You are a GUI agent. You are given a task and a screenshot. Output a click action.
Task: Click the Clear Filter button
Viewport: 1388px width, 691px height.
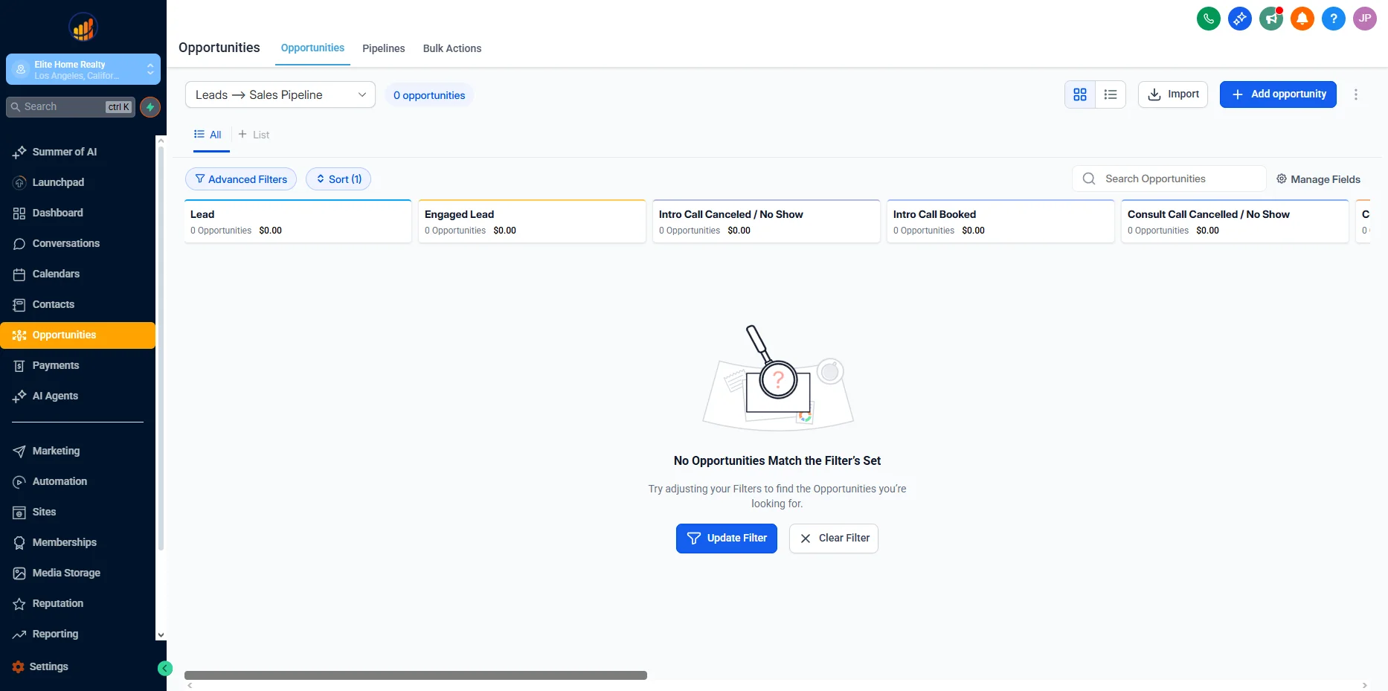point(833,539)
